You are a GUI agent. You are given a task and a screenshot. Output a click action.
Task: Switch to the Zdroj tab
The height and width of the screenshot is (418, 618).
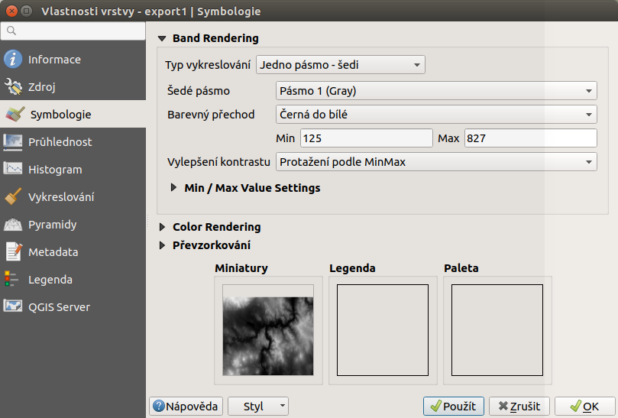tap(73, 87)
